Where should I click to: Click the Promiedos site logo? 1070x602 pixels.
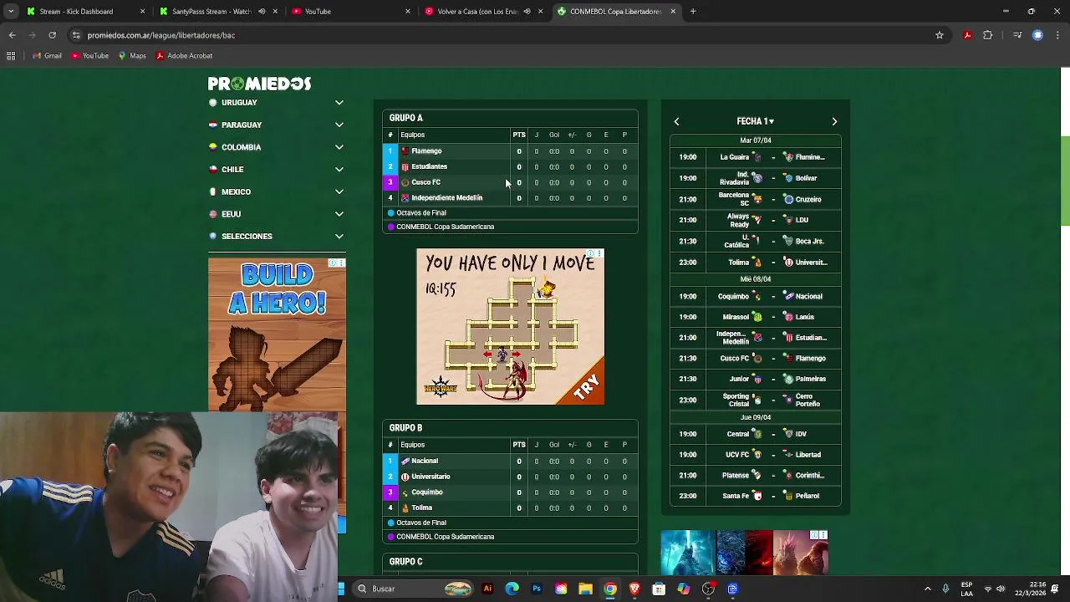pyautogui.click(x=259, y=84)
